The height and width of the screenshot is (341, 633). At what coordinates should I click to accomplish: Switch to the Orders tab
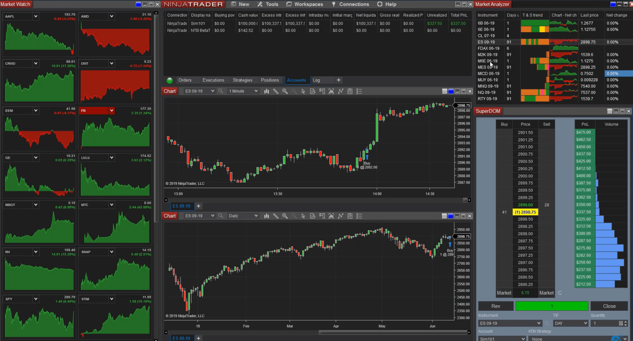(x=185, y=80)
